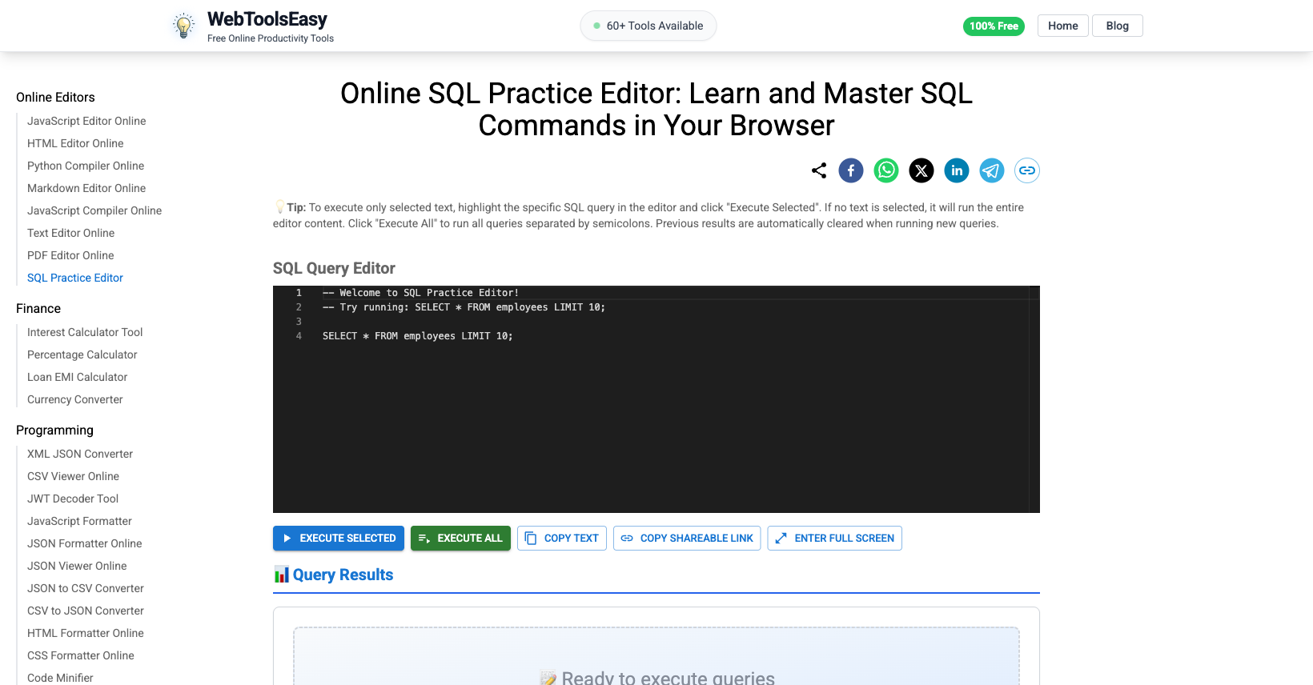Viewport: 1313px width, 685px height.
Task: Open Python Compiler Online
Action: coord(86,166)
